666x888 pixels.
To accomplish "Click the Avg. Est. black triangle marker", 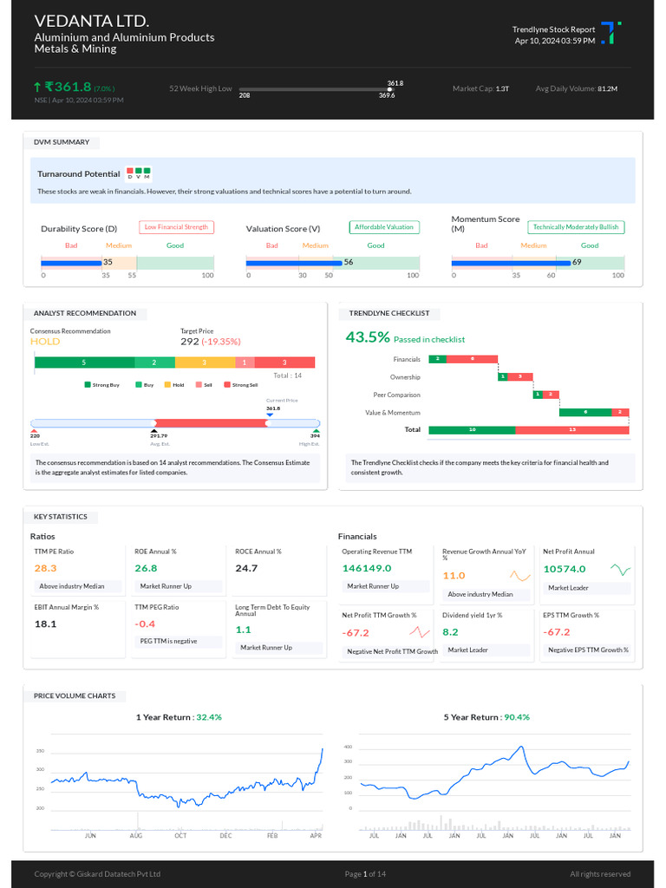I will click(x=153, y=431).
